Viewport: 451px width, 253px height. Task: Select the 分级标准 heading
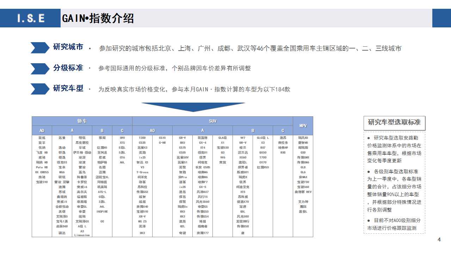pos(68,68)
